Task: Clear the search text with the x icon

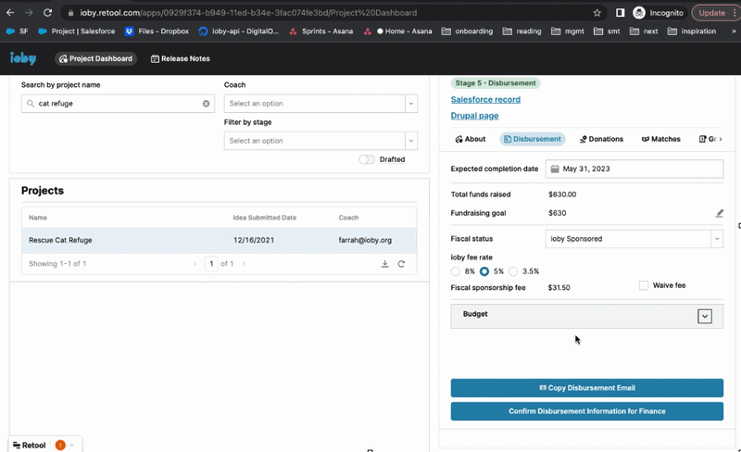Action: (x=206, y=104)
